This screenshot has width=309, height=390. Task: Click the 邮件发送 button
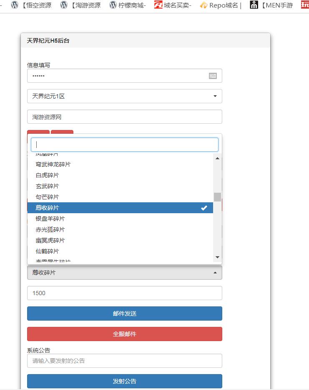[x=124, y=314]
